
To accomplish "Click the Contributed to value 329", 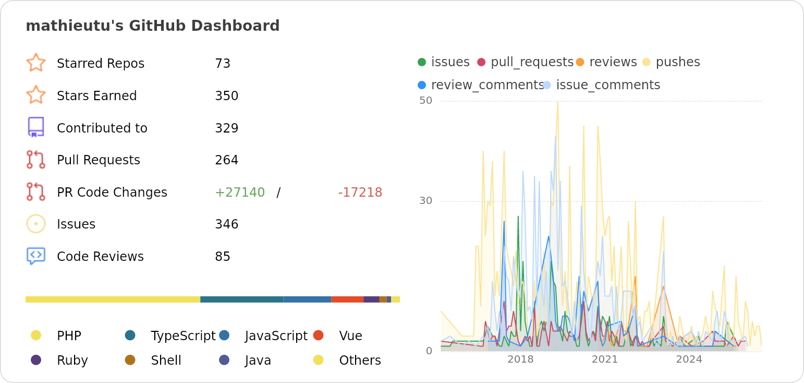I will tap(227, 128).
